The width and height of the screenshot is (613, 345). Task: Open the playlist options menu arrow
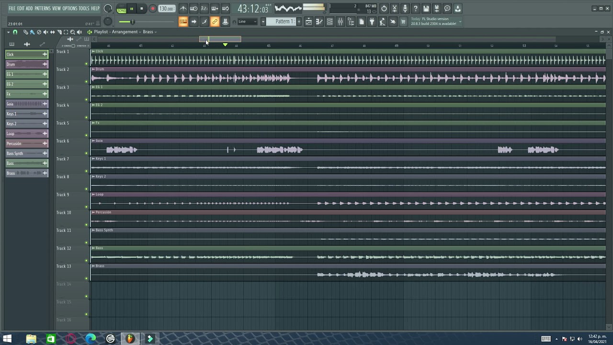8,32
